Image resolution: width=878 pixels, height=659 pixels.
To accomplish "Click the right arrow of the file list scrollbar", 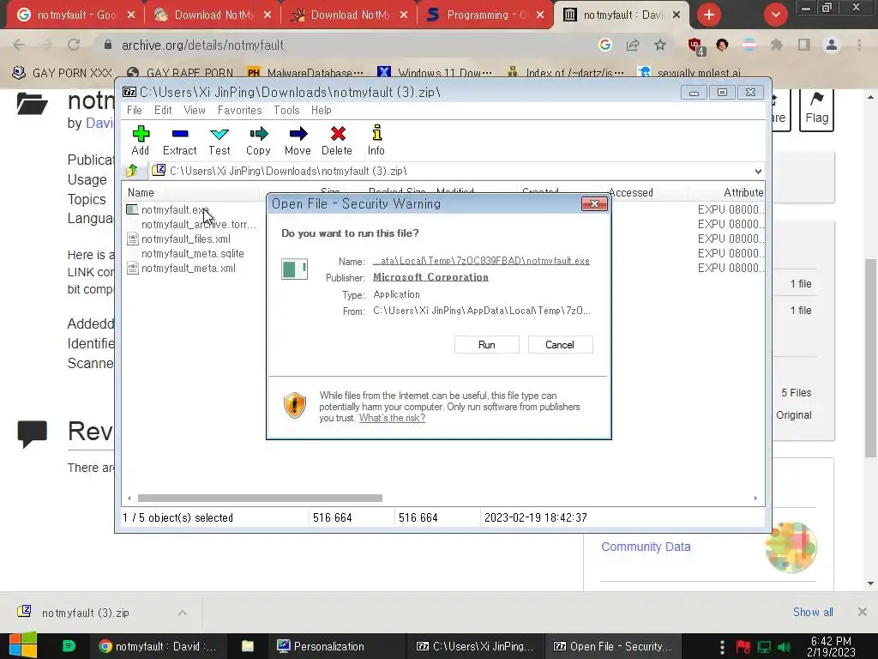I will [755, 499].
